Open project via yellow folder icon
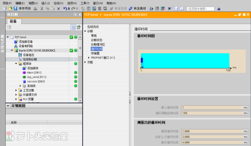Image resolution: width=251 pixels, height=146 pixels. pos(10,9)
